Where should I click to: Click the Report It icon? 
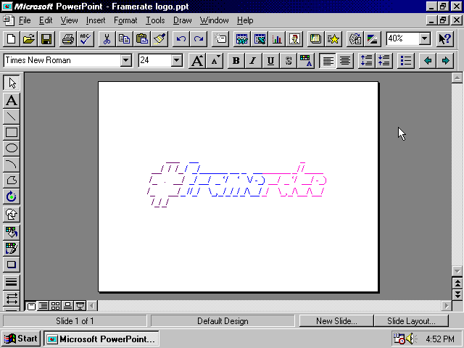(355, 38)
